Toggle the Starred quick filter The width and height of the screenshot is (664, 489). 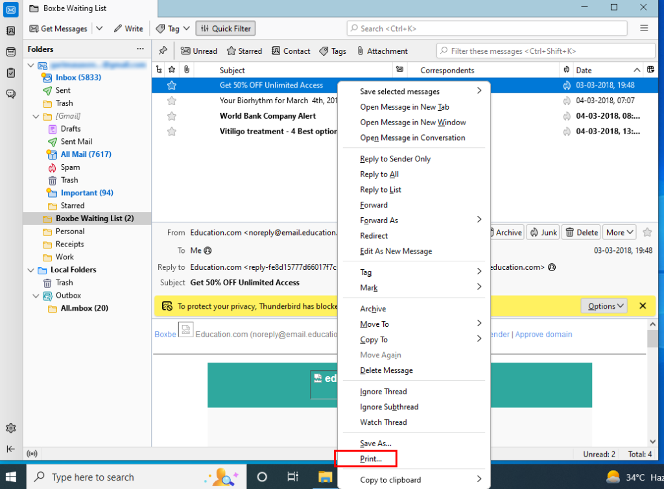[244, 51]
